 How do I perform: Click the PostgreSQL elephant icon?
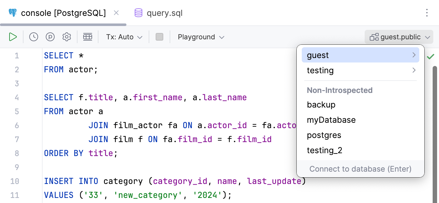pos(12,13)
